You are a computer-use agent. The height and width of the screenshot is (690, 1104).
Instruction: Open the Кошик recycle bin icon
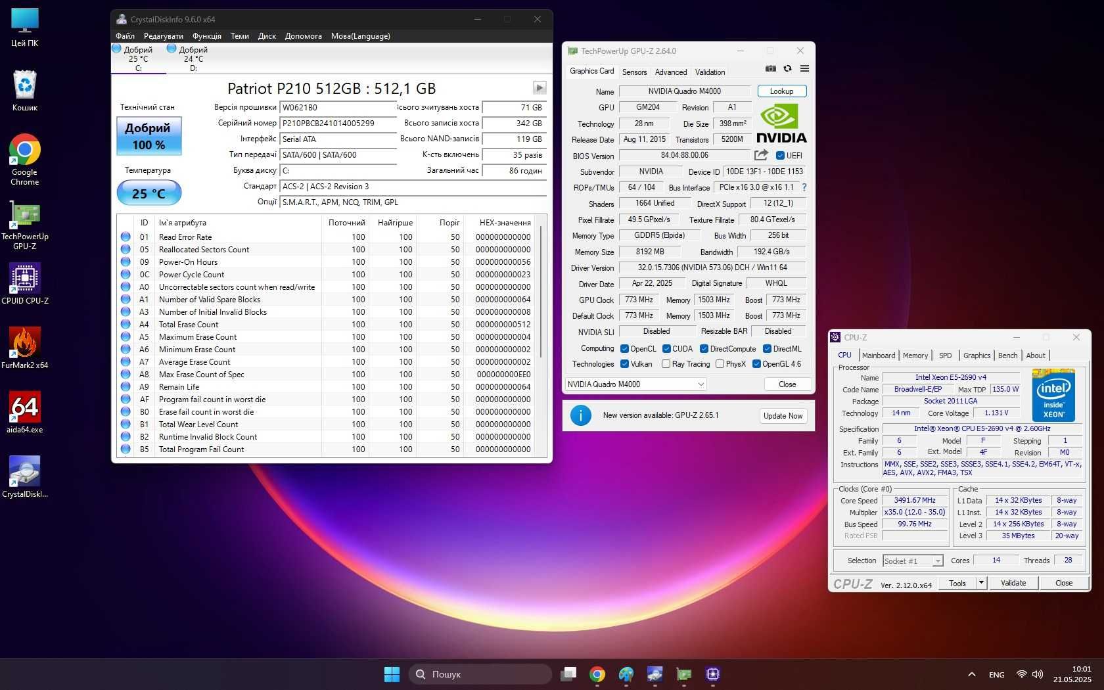click(25, 91)
